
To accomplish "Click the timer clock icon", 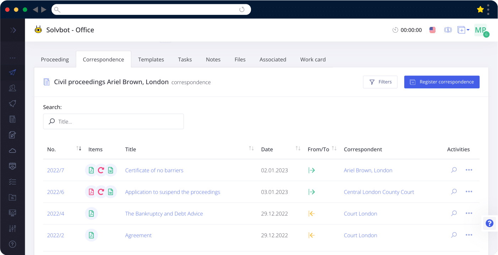I will click(395, 30).
